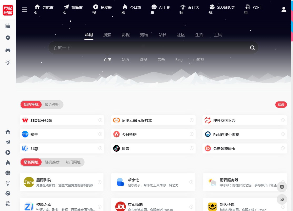Open 抖音 site card
293x211 pixels.
(x=153, y=148)
